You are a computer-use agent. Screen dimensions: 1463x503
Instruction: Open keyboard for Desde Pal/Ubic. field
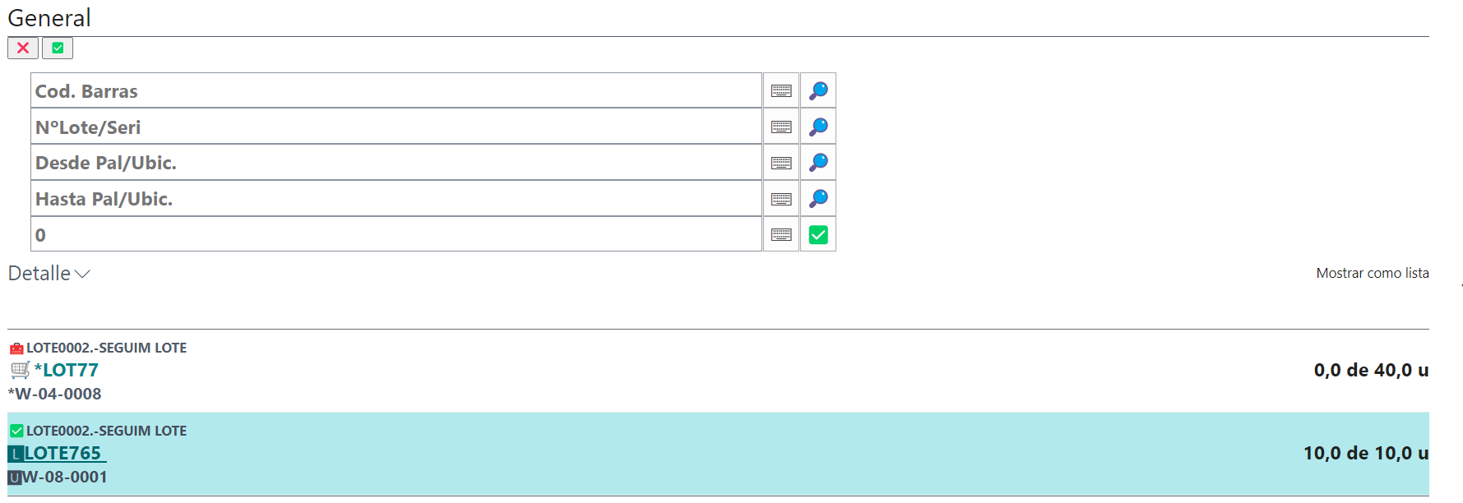pos(781,163)
